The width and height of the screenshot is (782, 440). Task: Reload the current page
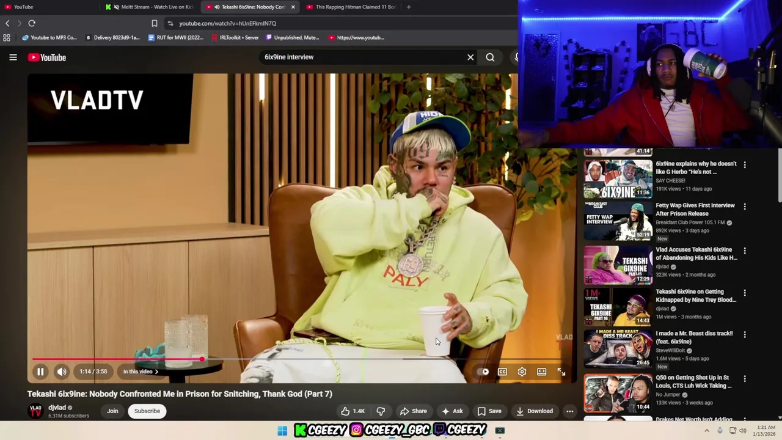click(x=32, y=23)
